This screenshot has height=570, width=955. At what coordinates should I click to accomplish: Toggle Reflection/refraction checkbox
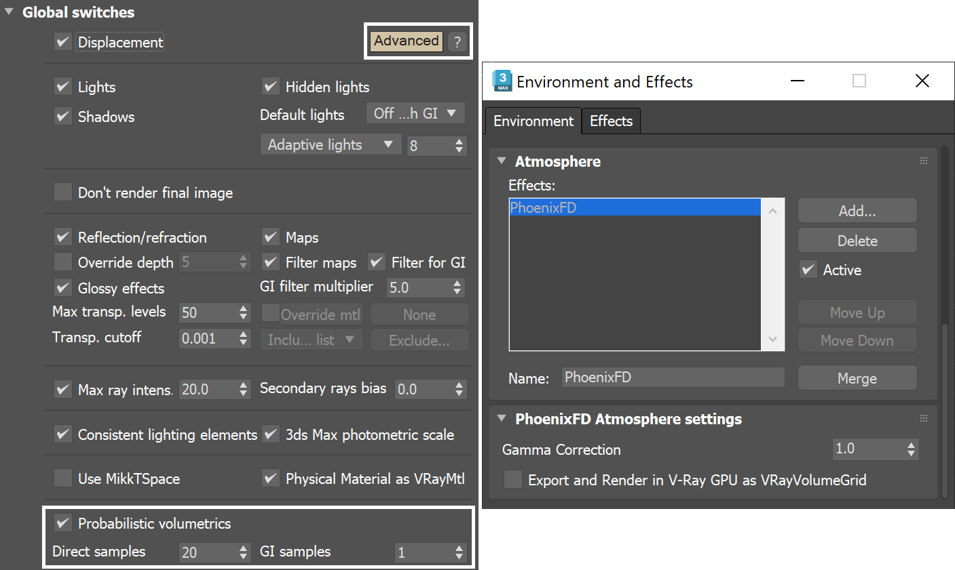62,237
